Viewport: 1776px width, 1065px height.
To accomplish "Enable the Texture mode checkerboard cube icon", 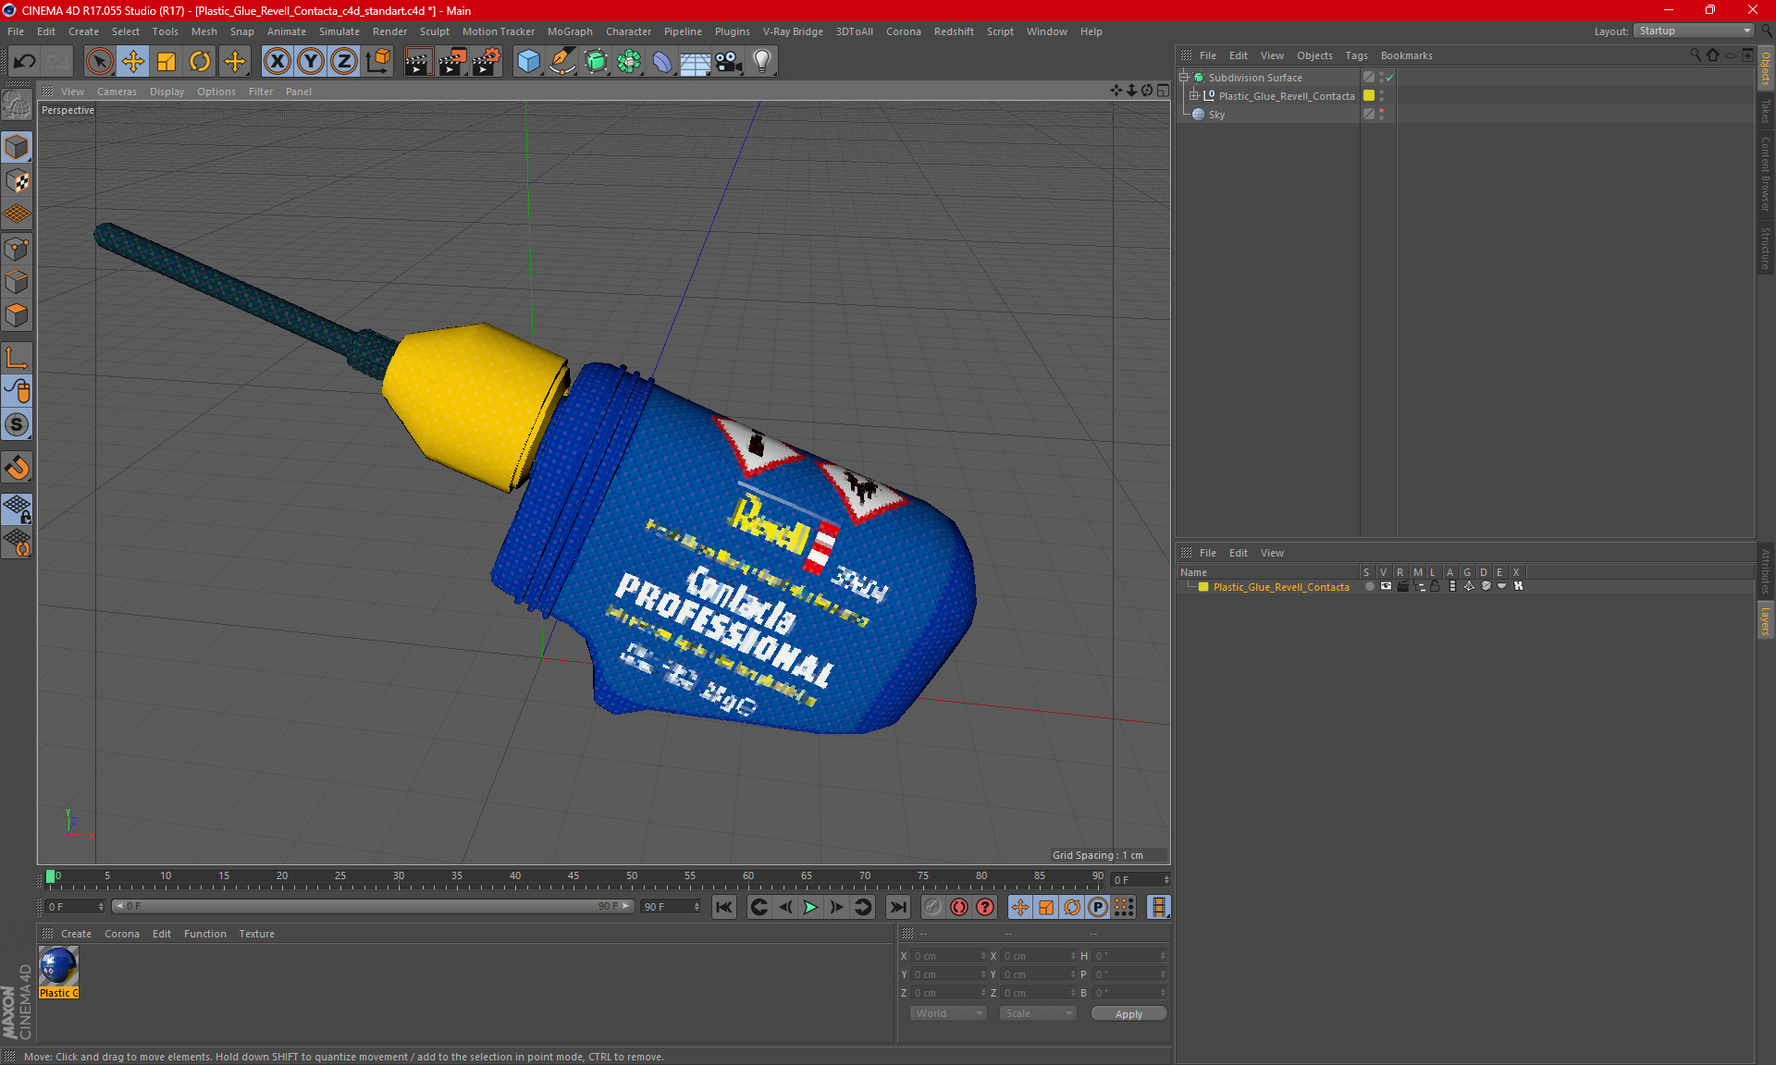I will point(17,181).
